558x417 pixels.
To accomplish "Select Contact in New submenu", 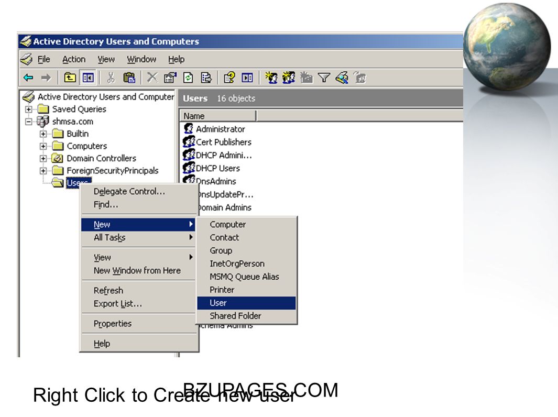I will tap(246, 237).
